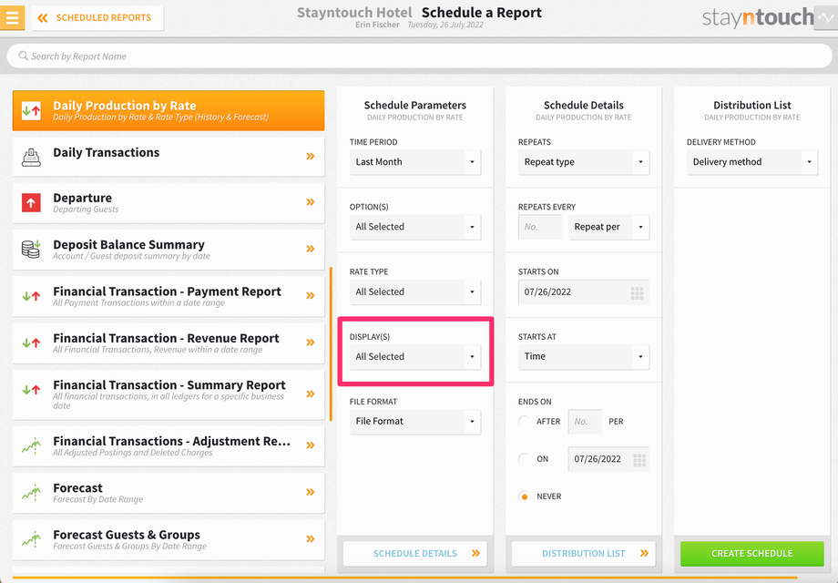Viewport: 838px width, 583px height.
Task: Click the After number of periods field
Action: pyautogui.click(x=585, y=422)
